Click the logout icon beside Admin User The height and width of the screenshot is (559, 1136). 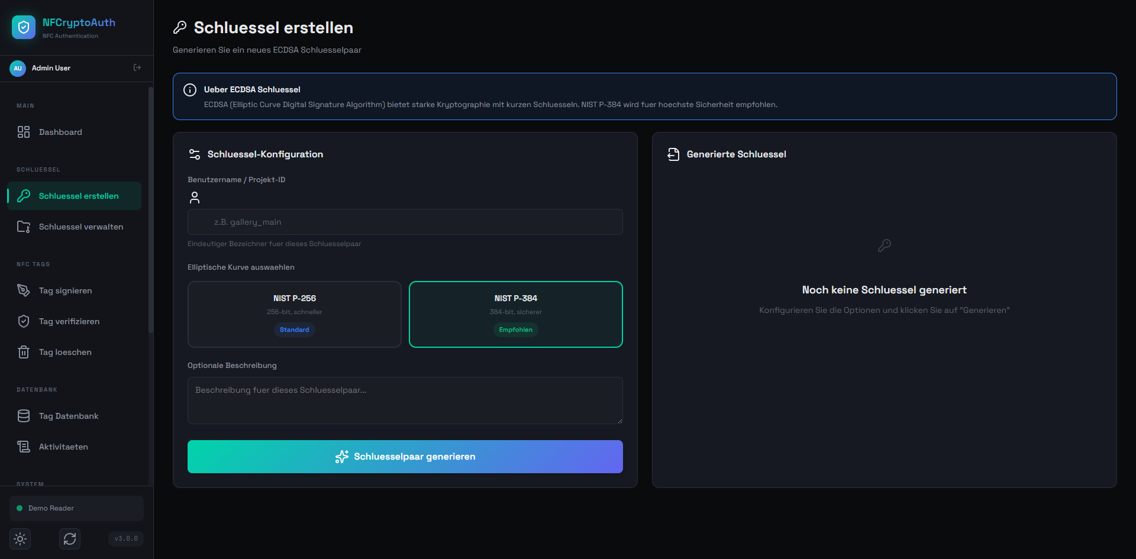(137, 68)
